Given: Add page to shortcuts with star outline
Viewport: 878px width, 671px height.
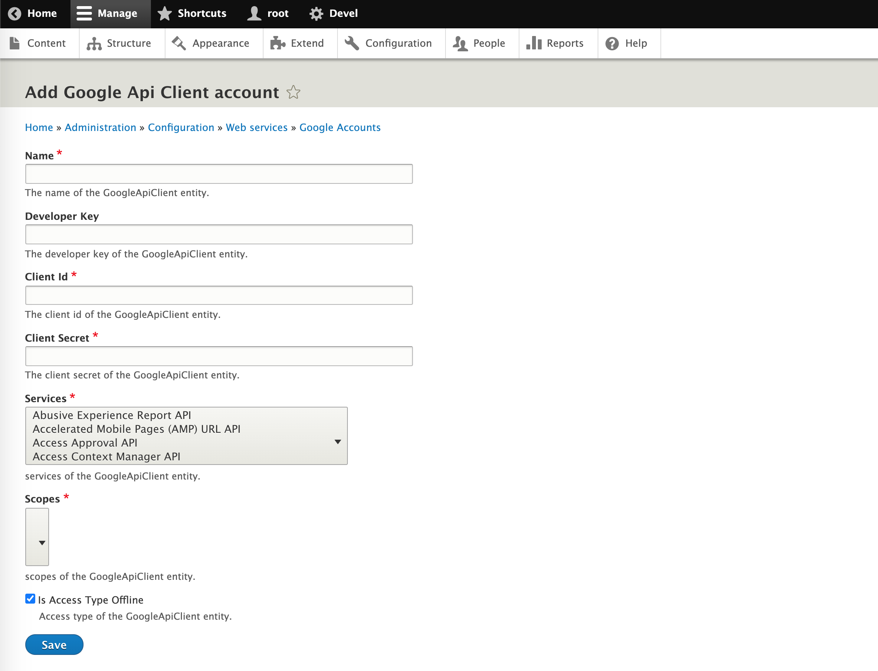Looking at the screenshot, I should click(293, 92).
